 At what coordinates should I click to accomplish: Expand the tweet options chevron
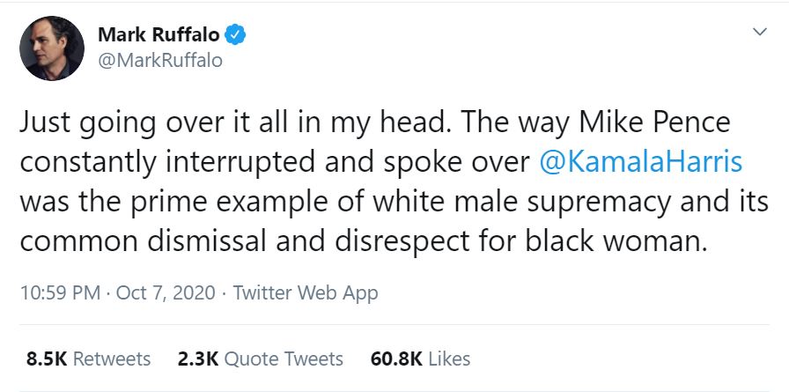(x=759, y=33)
